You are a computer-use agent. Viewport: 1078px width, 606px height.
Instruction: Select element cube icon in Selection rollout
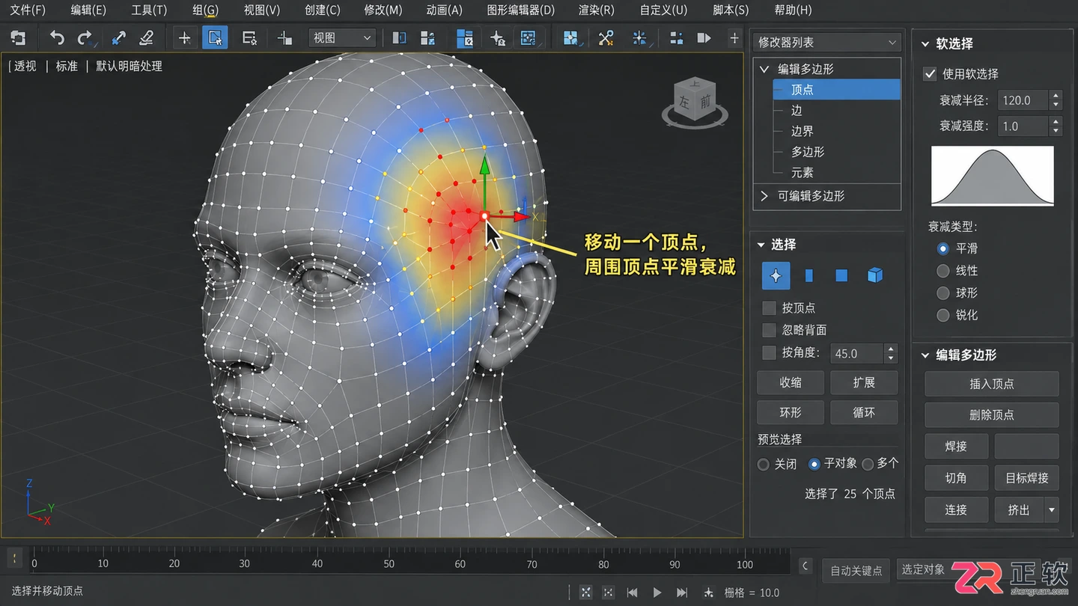click(x=874, y=276)
